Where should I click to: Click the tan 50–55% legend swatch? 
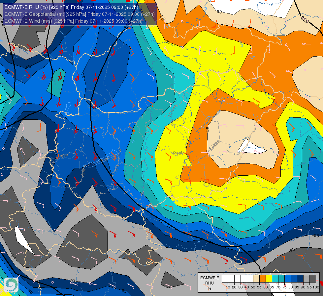coord(256,279)
